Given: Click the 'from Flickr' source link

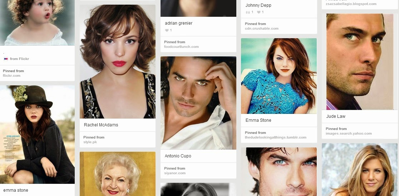Looking at the screenshot, I should [x=19, y=59].
